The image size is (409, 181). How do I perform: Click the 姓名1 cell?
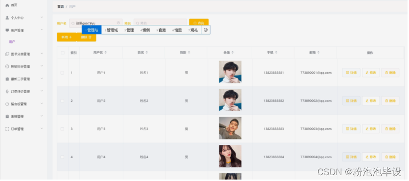pos(144,73)
